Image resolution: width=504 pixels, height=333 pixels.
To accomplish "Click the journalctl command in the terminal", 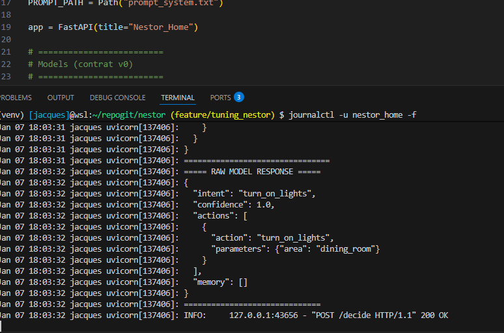I will (353, 115).
